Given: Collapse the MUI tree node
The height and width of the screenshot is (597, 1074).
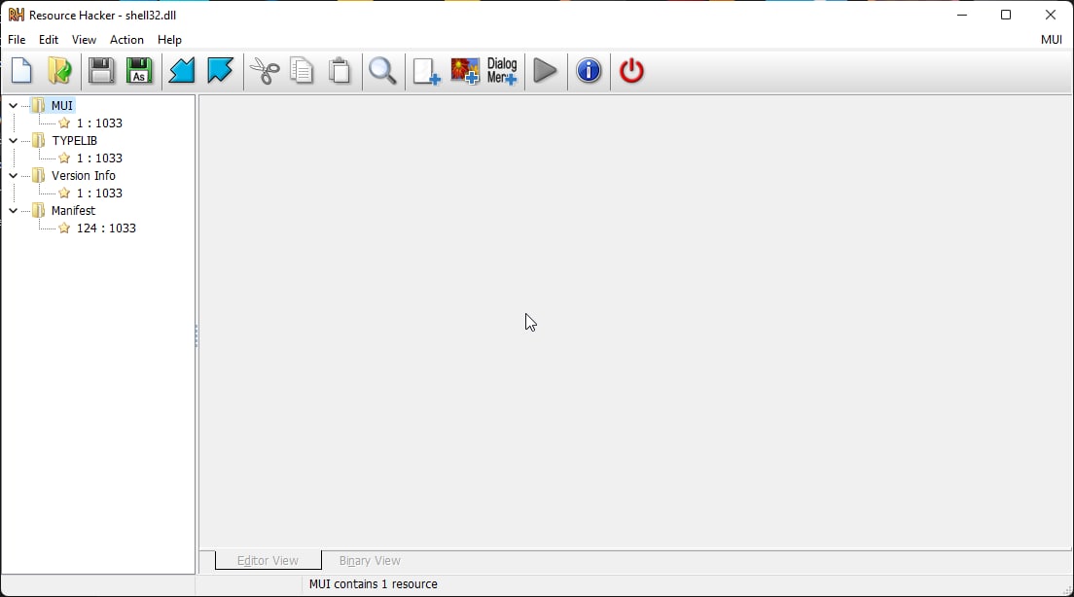Looking at the screenshot, I should tap(13, 105).
